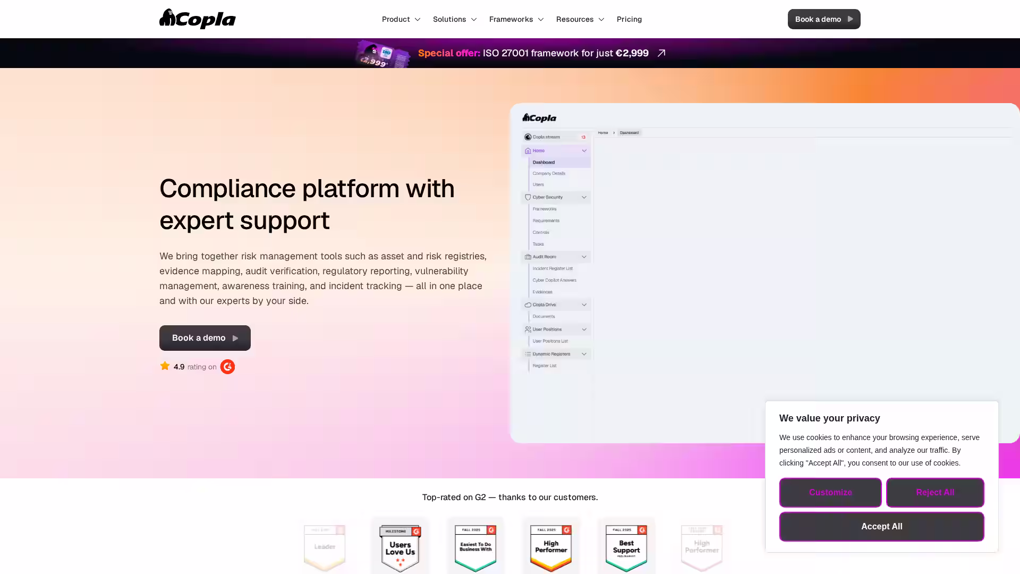
Task: Click the ISO 2,999 promo ticket image
Action: [382, 54]
